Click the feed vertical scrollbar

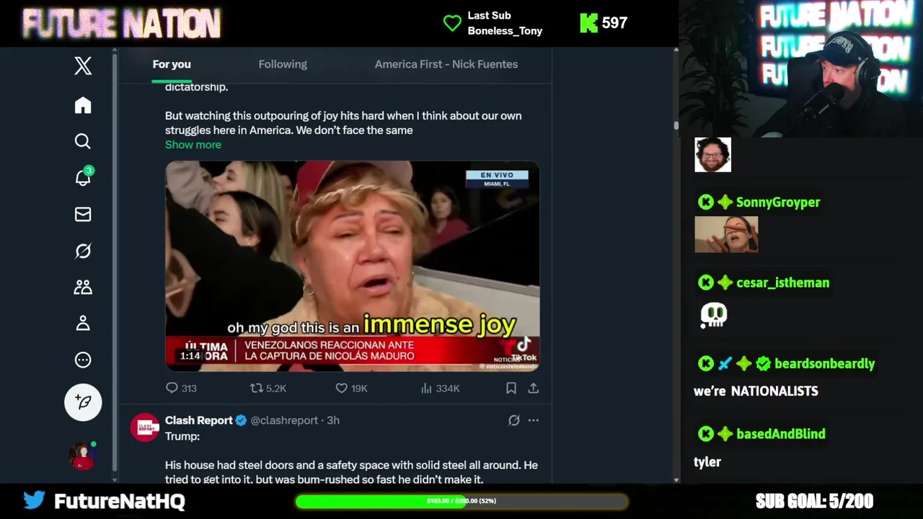[676, 265]
